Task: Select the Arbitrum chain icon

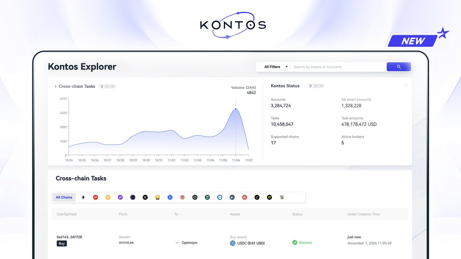Action: pyautogui.click(x=232, y=197)
